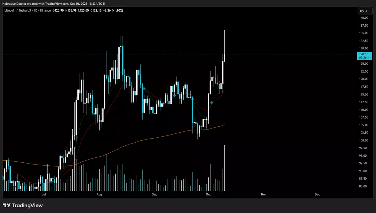Select the Aug label on time axis
This screenshot has height=213, width=376.
99,194
